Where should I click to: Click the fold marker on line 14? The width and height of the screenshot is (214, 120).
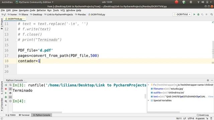tap(17, 40)
